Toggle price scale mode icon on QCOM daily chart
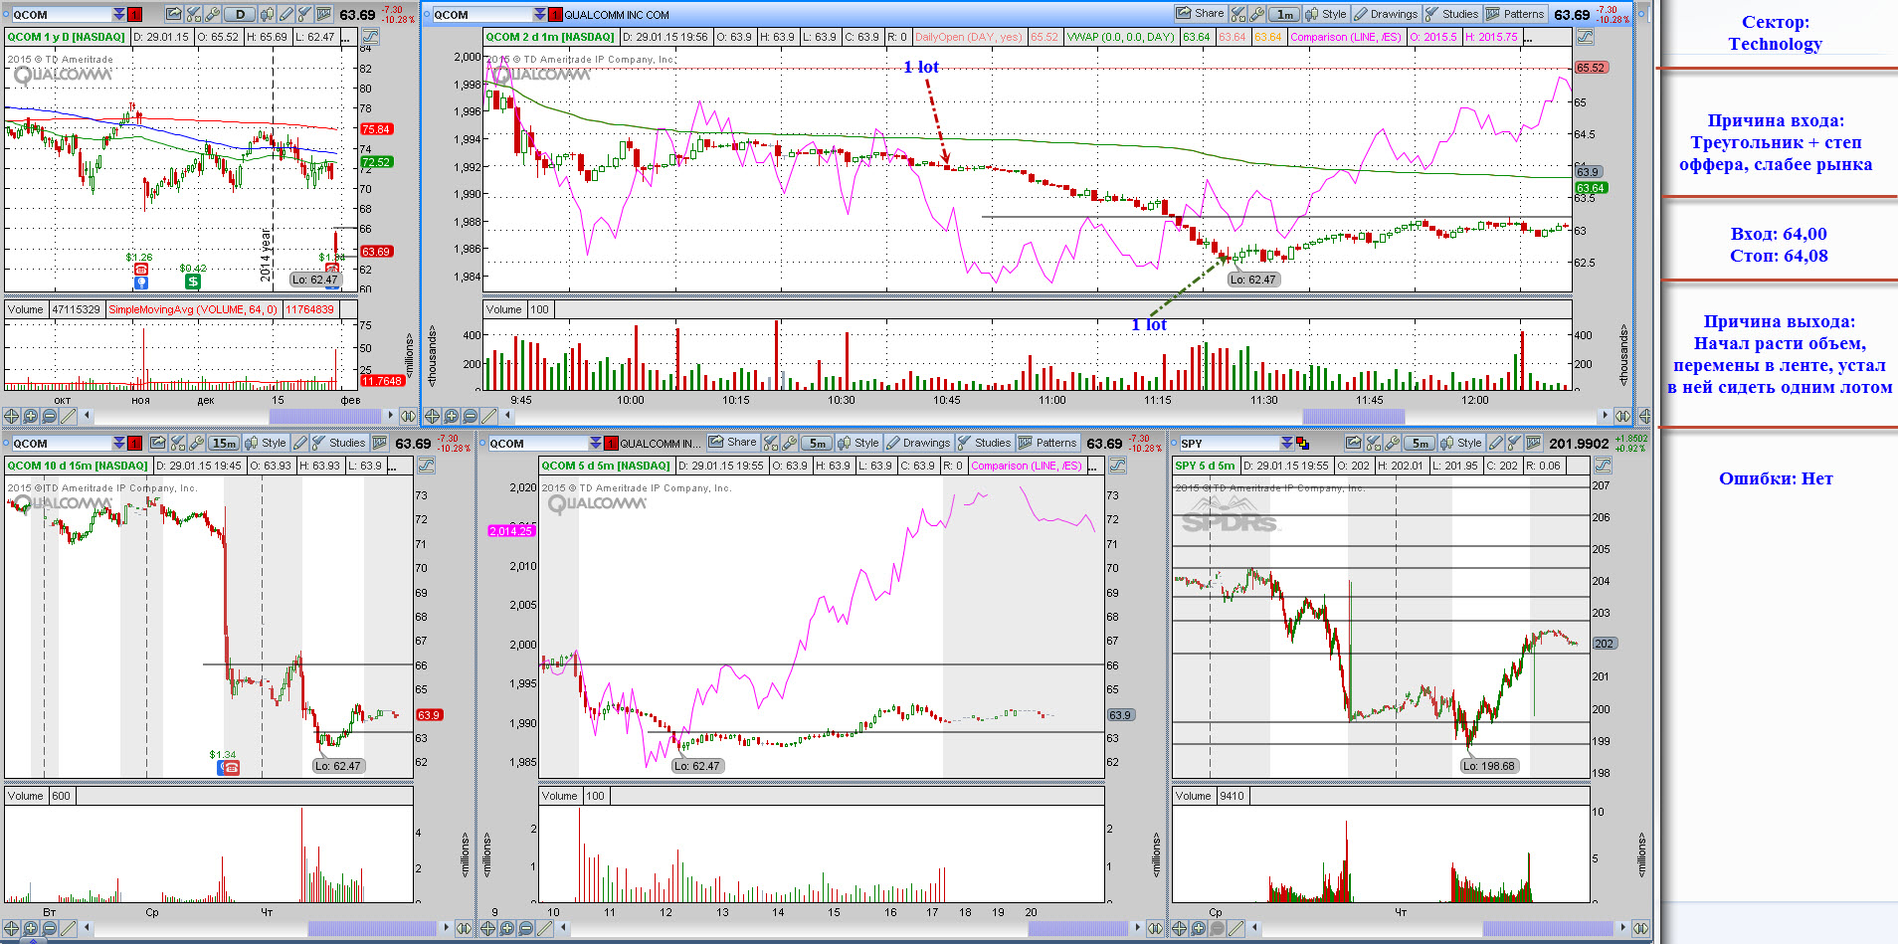Viewport: 1898px width, 944px height. coord(370,37)
